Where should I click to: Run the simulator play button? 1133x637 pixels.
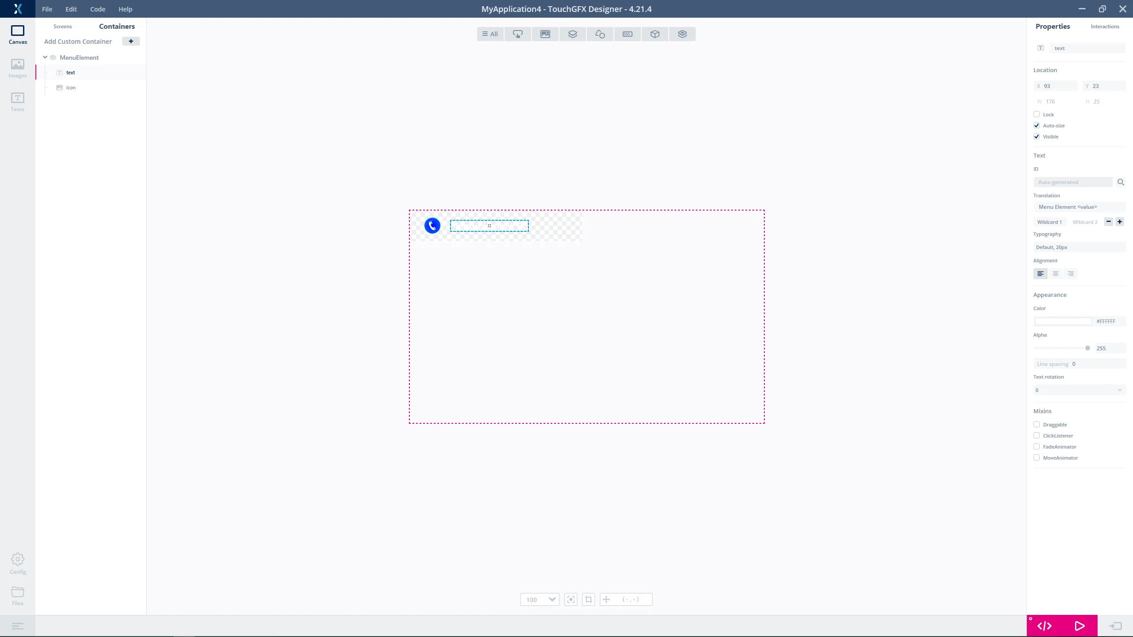click(x=1079, y=626)
